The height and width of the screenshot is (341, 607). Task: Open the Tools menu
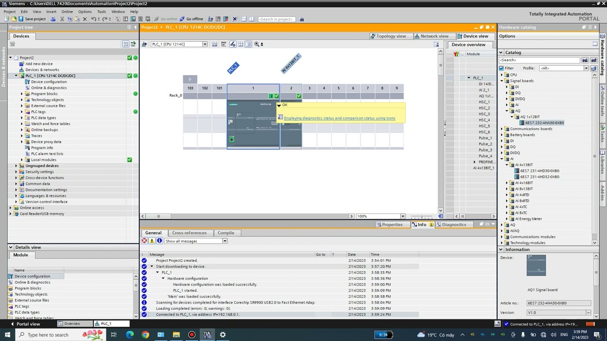point(101,11)
